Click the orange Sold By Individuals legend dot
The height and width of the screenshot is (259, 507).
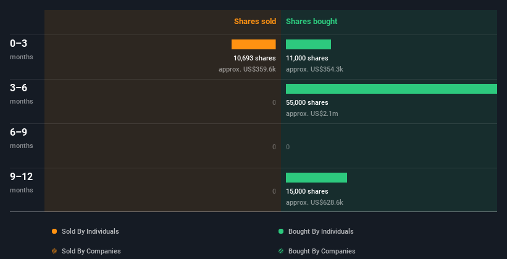[x=54, y=231]
